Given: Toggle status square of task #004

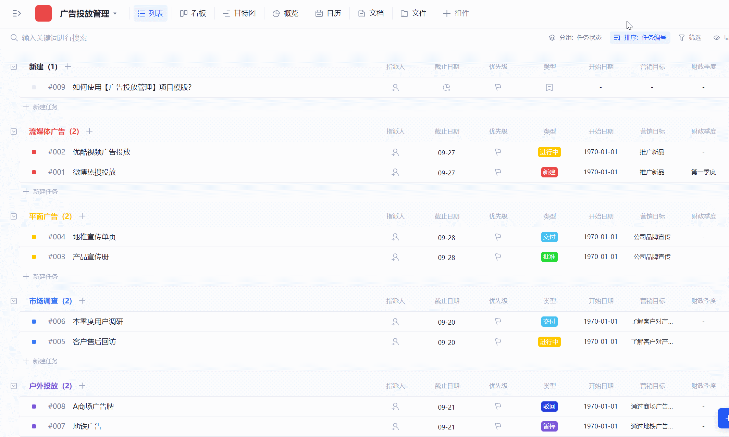Looking at the screenshot, I should (x=34, y=237).
